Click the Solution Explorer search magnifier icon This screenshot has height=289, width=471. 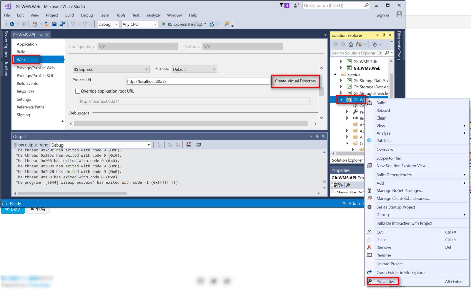click(x=387, y=53)
